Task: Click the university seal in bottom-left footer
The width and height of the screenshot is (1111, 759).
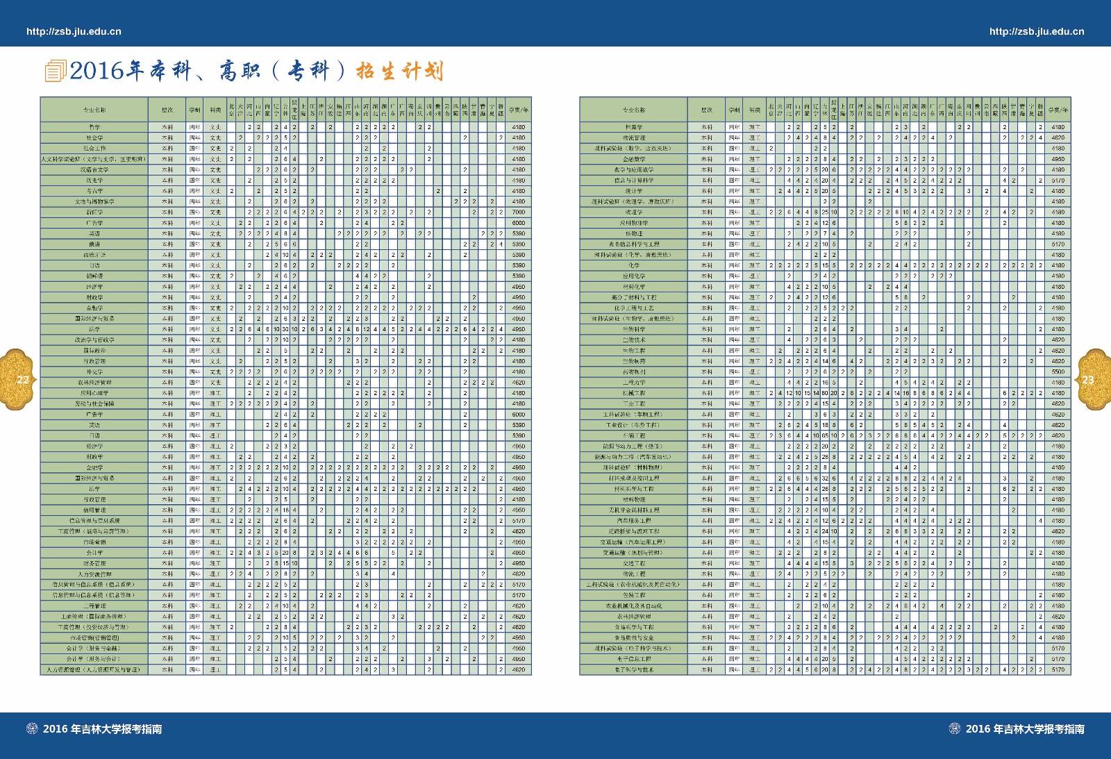Action: tap(31, 728)
